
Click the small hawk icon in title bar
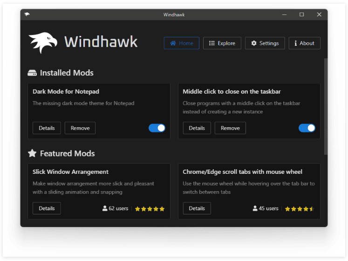pos(27,14)
